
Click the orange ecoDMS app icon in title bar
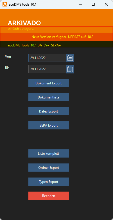tap(5, 4)
